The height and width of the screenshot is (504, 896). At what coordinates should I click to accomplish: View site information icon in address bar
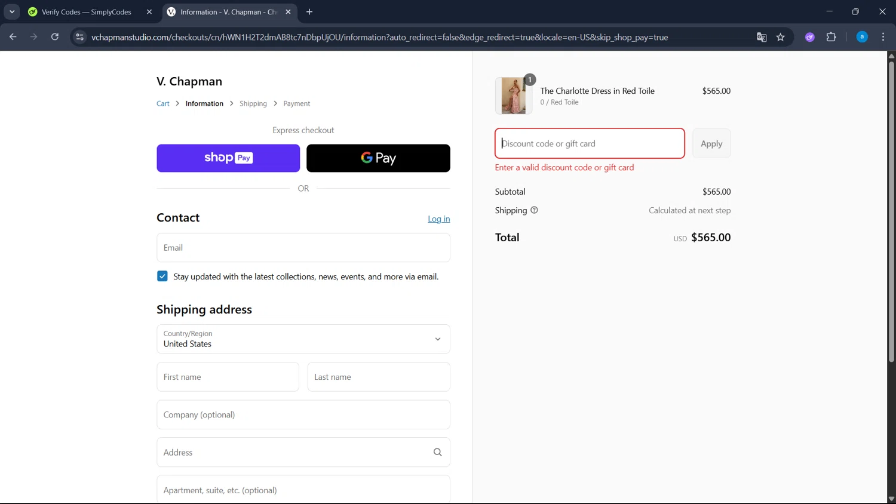pyautogui.click(x=79, y=37)
